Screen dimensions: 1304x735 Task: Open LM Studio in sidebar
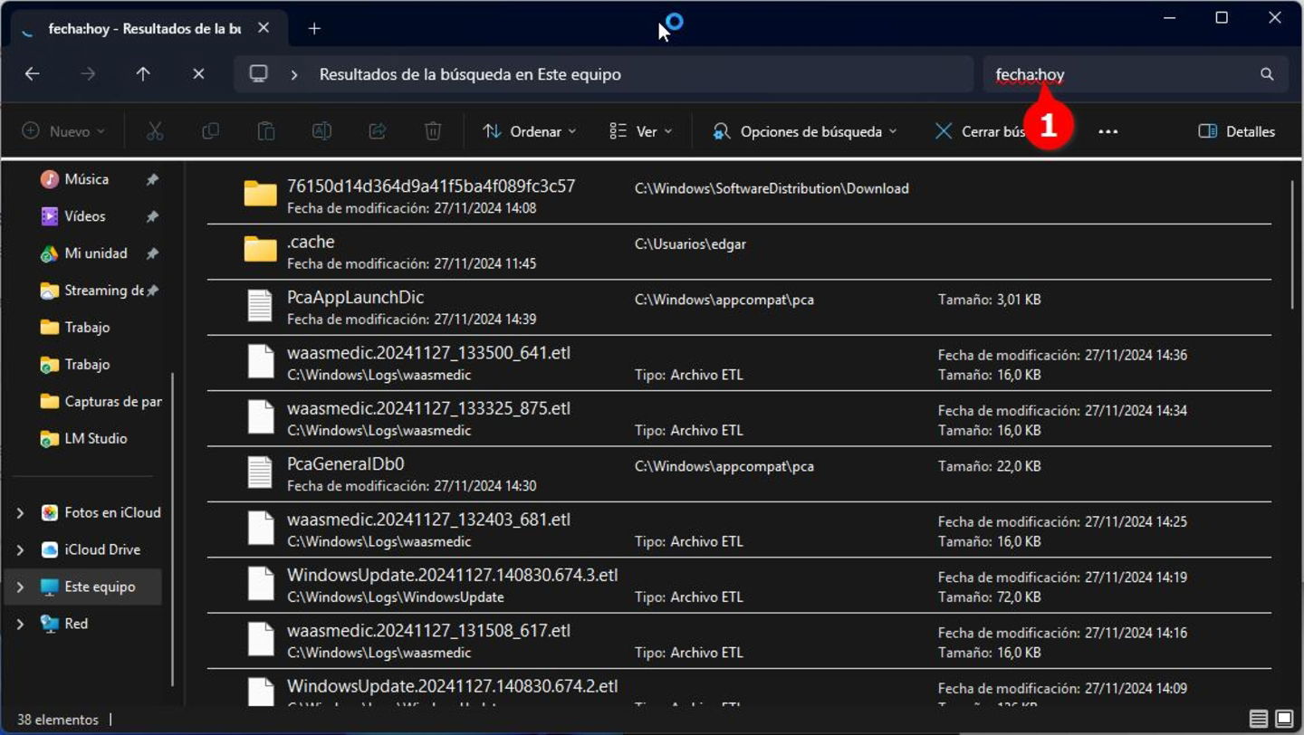click(96, 438)
